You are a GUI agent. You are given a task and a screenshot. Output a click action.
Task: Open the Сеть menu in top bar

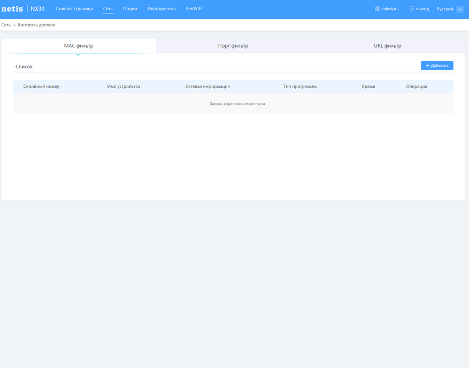point(107,9)
